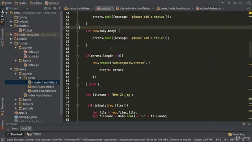
Task: Select index.js under routes/home
Action: (x=31, y=65)
